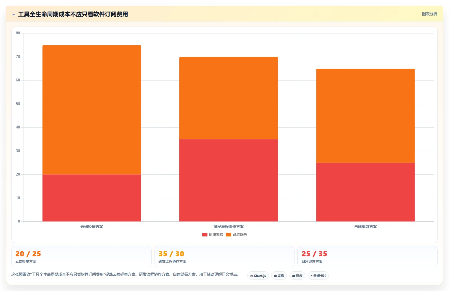Click x-axis label 云端轻量方案
Screen dimensions: 449x291
pyautogui.click(x=92, y=227)
